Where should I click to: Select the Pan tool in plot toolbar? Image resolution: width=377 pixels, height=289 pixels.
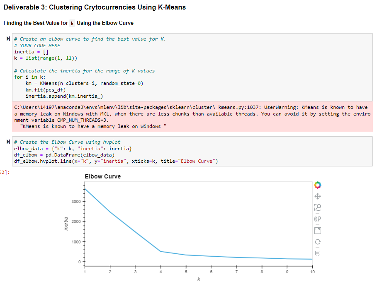(317, 196)
